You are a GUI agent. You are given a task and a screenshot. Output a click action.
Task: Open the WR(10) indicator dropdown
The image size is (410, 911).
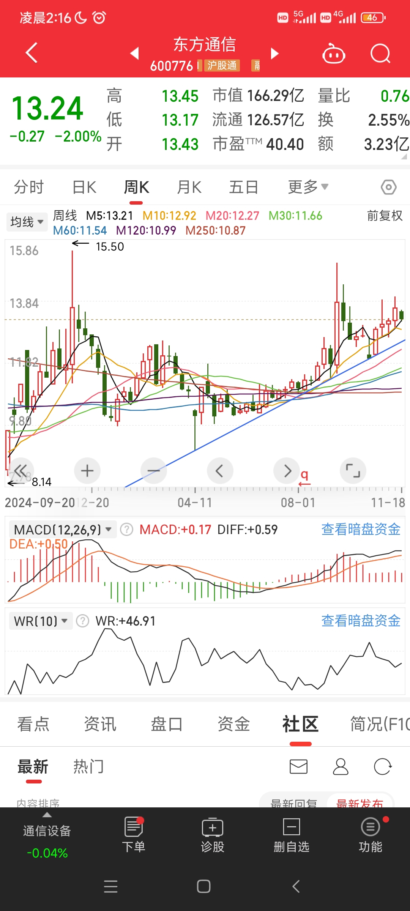(x=41, y=621)
